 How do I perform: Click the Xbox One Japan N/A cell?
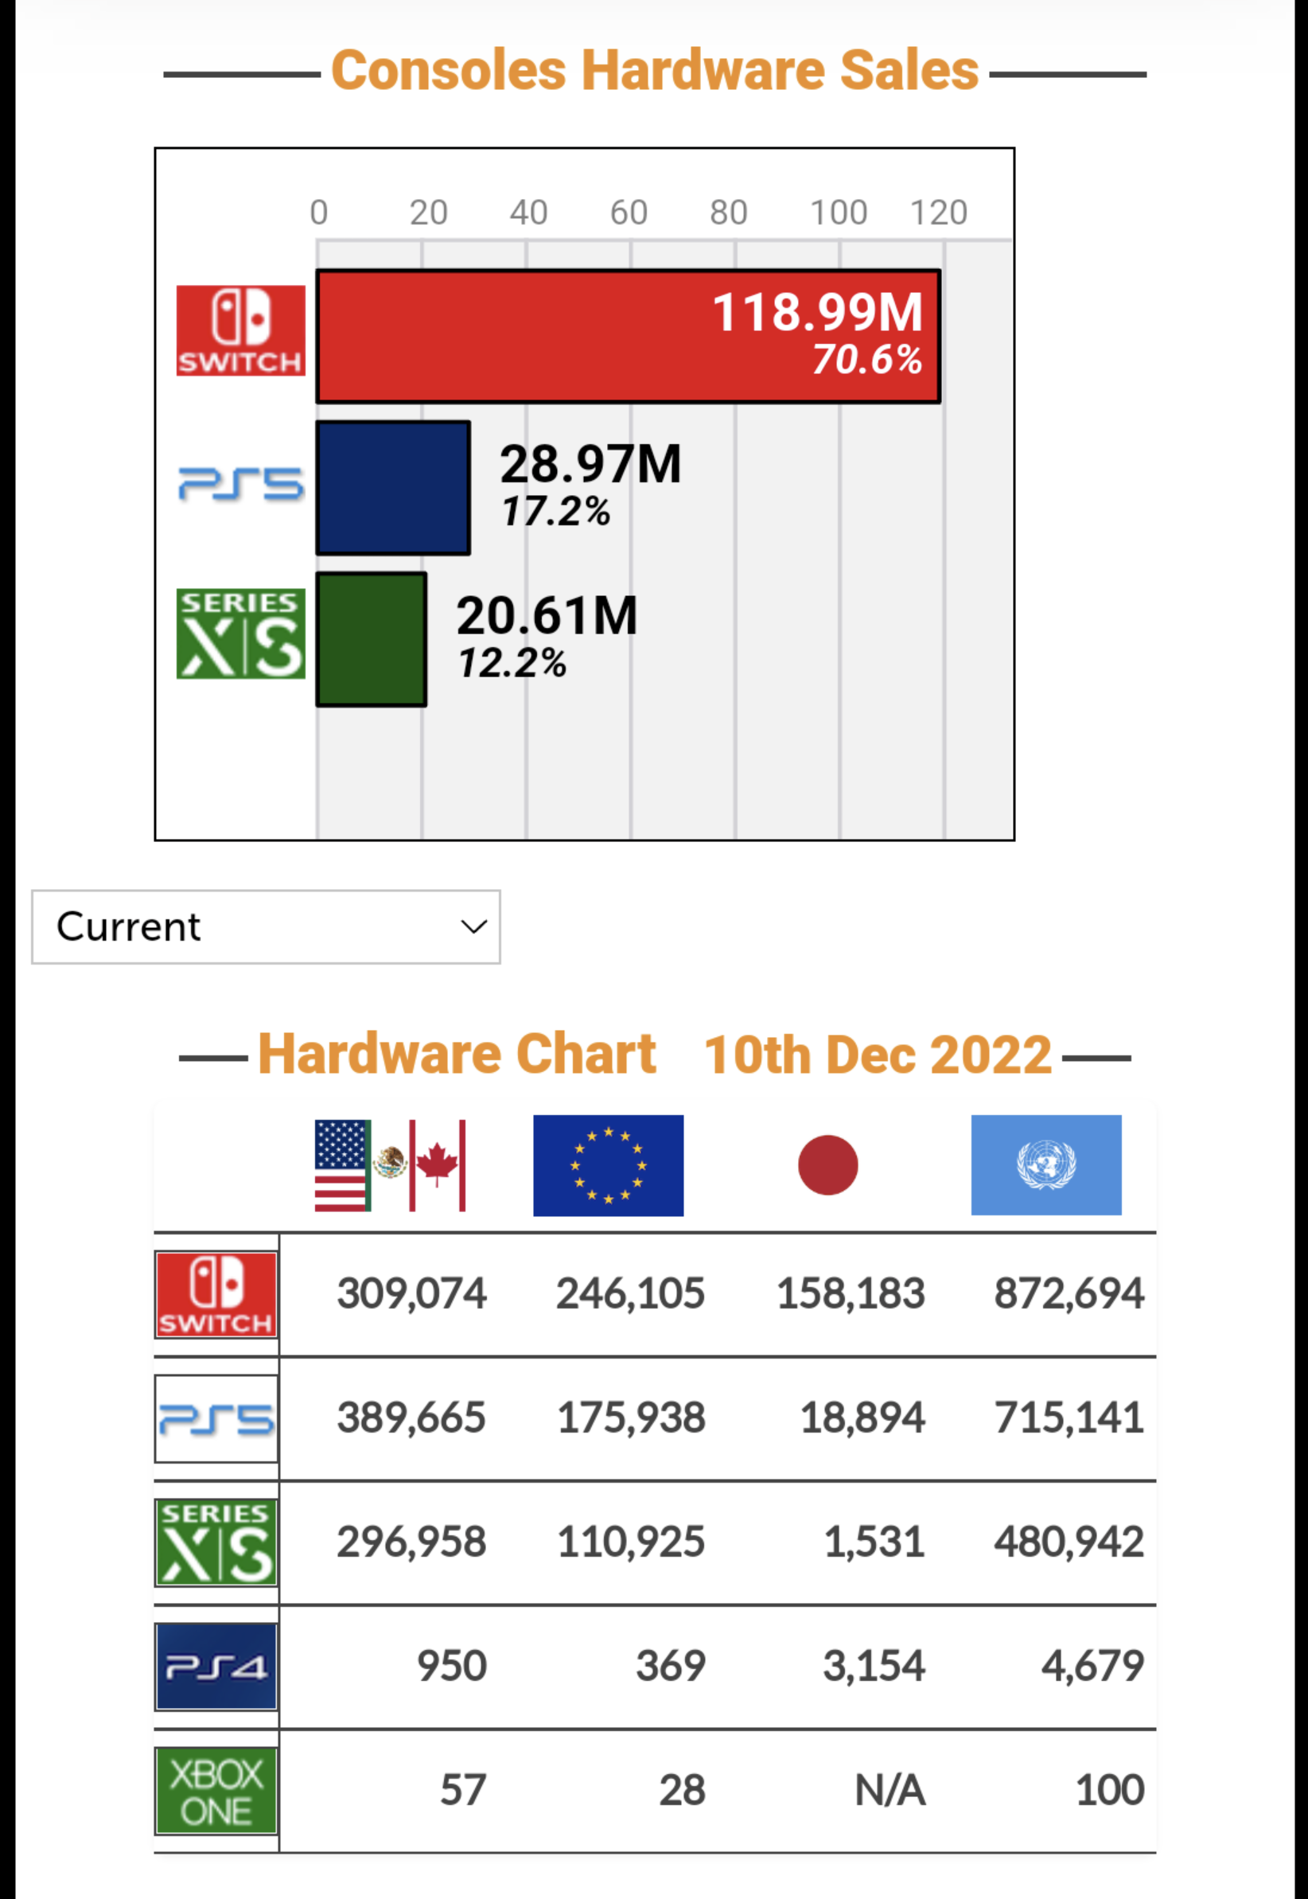click(890, 1790)
